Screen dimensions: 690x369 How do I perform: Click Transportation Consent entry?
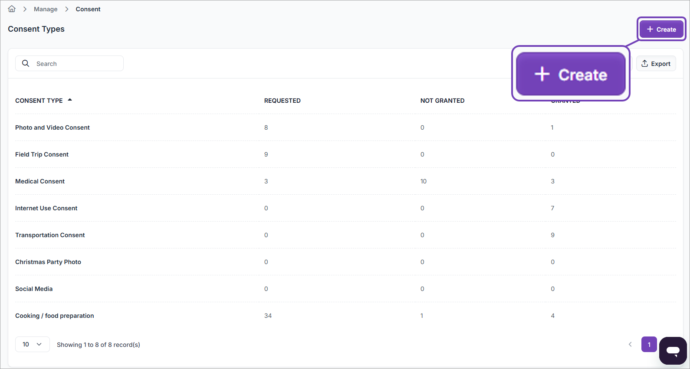(x=50, y=235)
